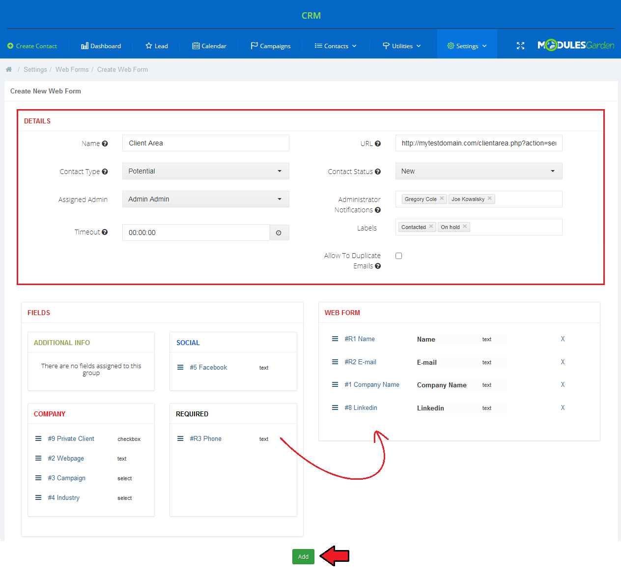Click the green Add button
The height and width of the screenshot is (581, 621).
pos(303,556)
